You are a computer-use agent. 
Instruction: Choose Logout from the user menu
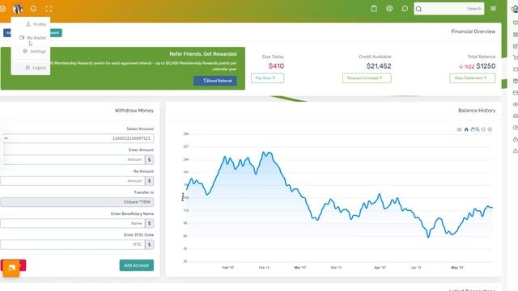coord(36,67)
